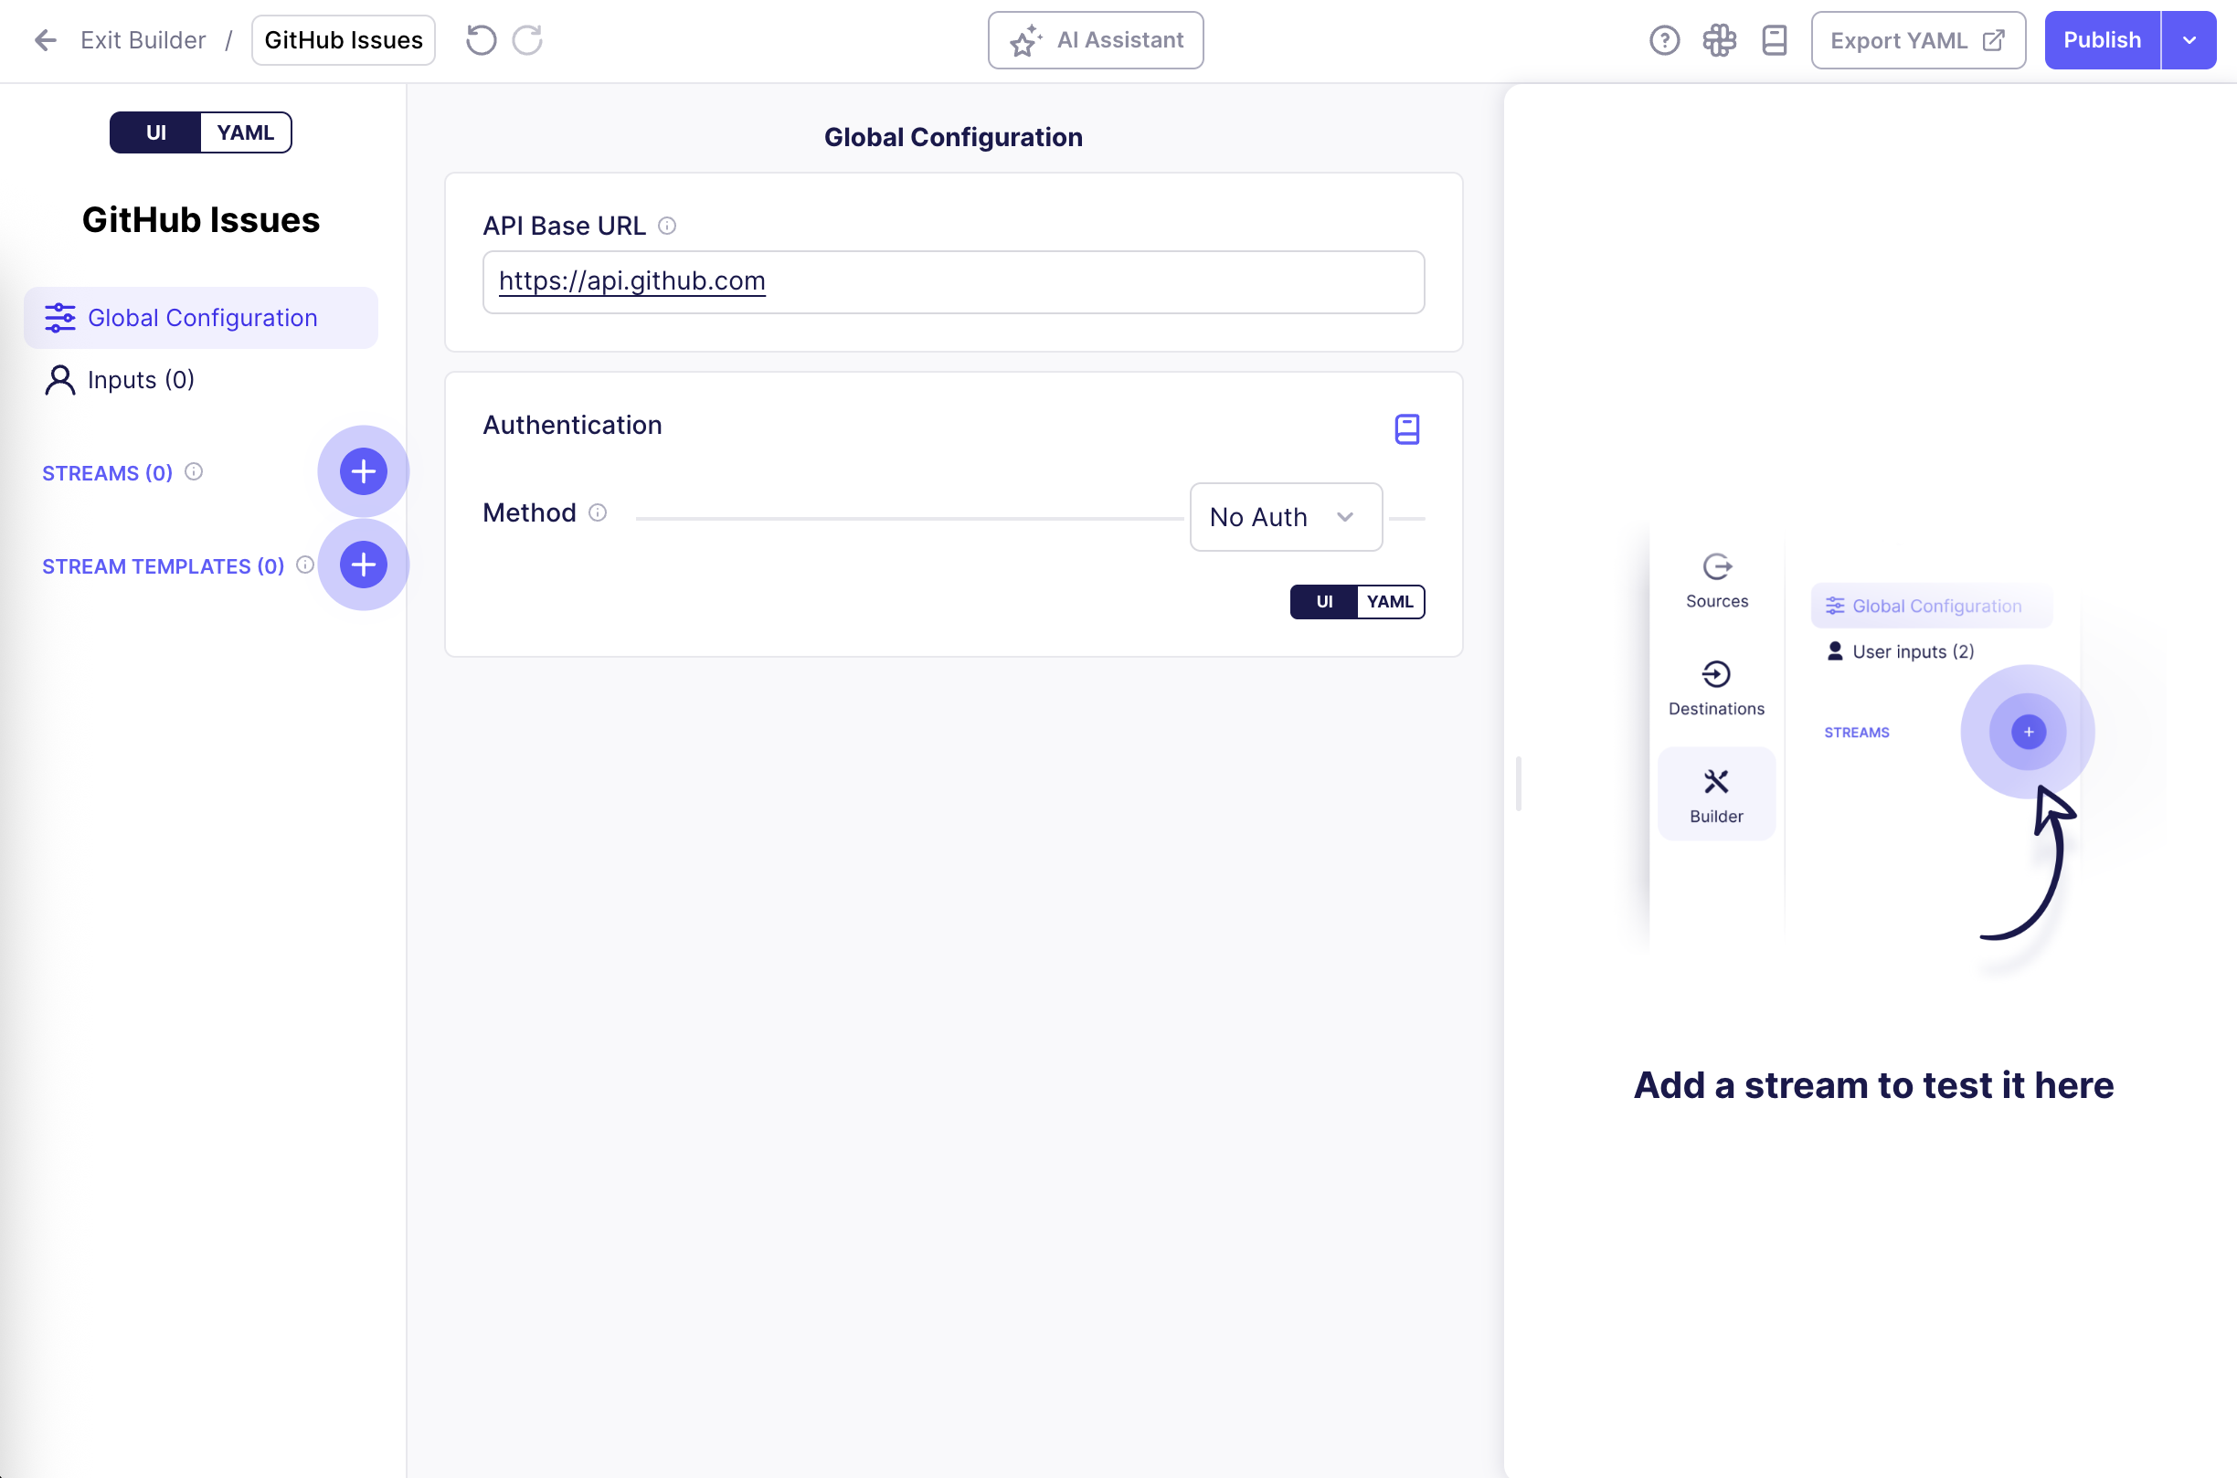Click the redo arrow icon
Viewport: 2237px width, 1478px height.
[x=527, y=40]
